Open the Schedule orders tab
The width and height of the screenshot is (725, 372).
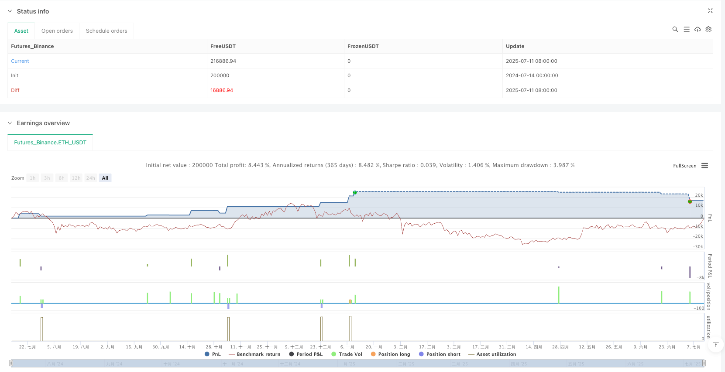107,31
